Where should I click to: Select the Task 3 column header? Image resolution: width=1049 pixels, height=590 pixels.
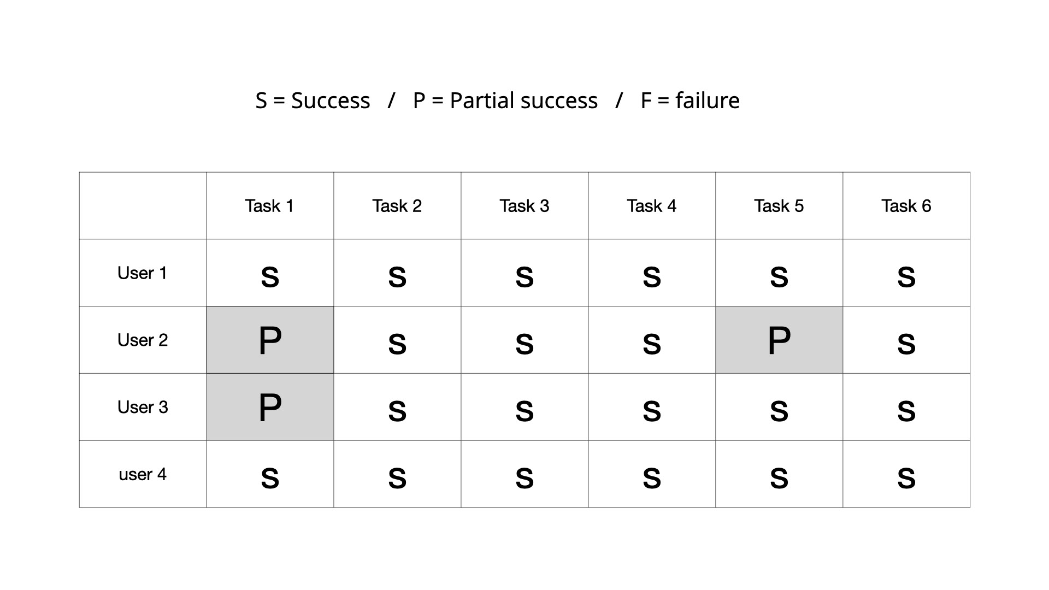pos(524,206)
